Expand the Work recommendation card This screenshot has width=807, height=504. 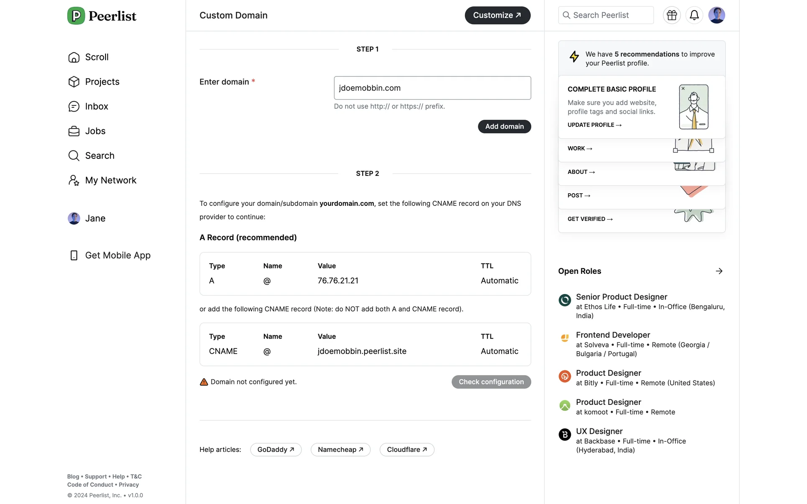tap(580, 149)
